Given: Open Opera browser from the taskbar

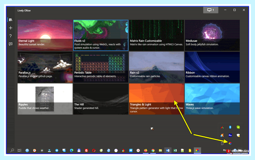Looking at the screenshot, I should 94,151.
